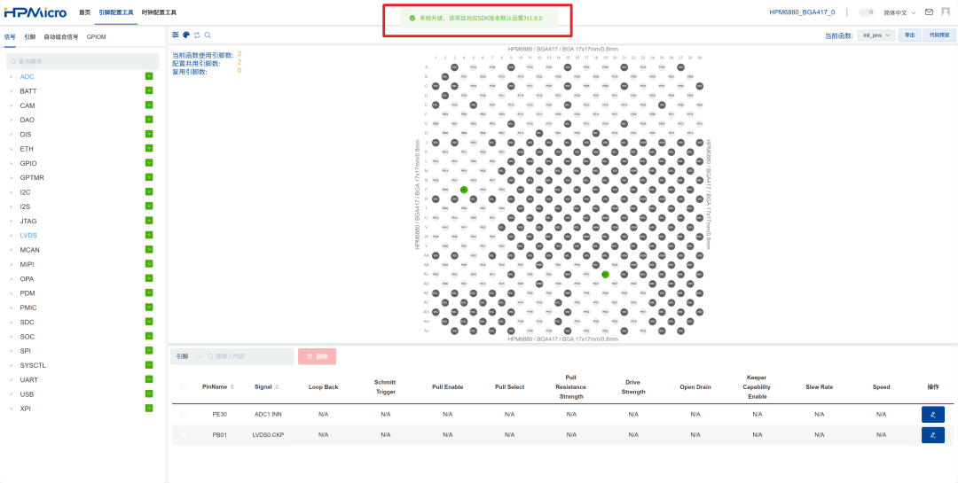Sort table by Signal column arrows
The image size is (958, 483).
point(277,387)
